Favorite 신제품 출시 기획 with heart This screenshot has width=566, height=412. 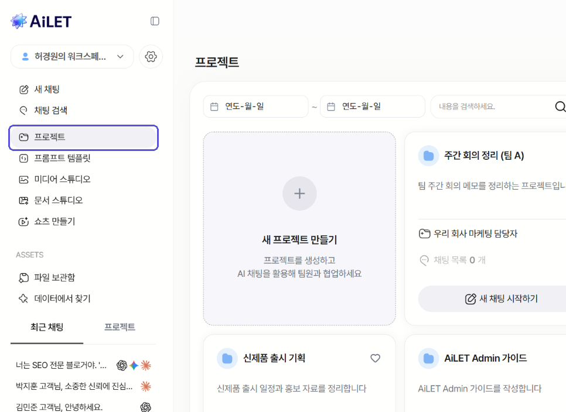[x=376, y=358]
